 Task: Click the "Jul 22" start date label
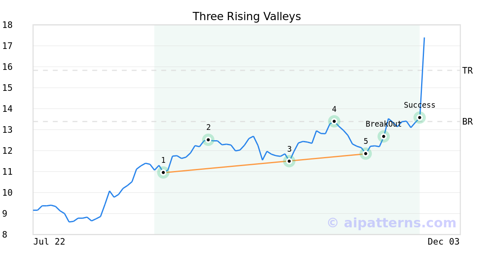pos(49,242)
